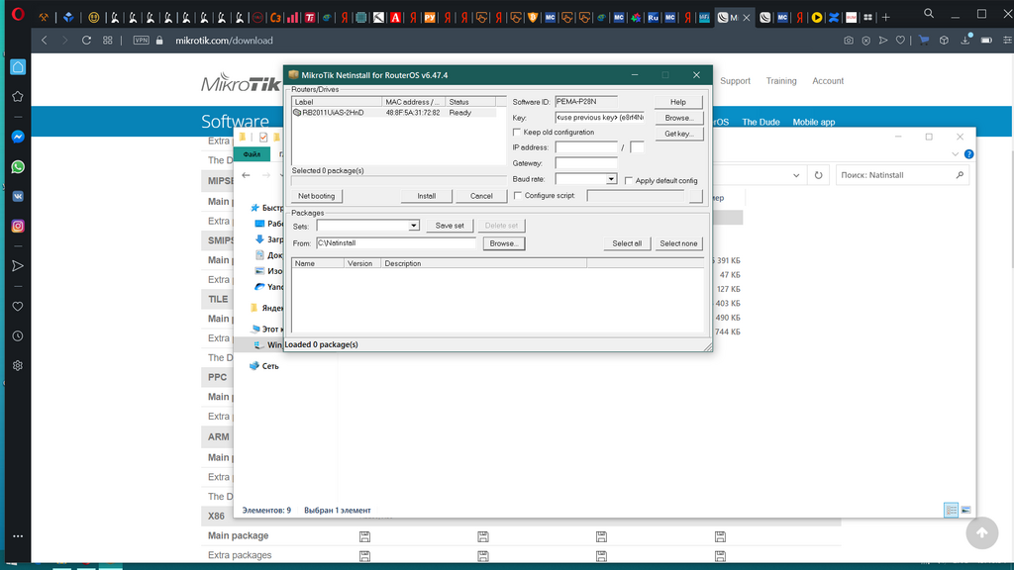This screenshot has width=1014, height=570.
Task: Open Opera sidebar history clock
Action: (18, 336)
